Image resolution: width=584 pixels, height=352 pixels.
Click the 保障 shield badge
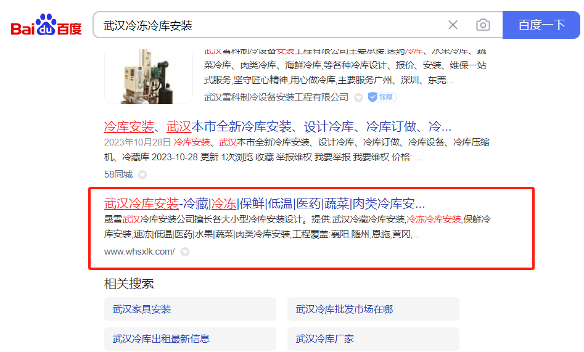tap(382, 97)
